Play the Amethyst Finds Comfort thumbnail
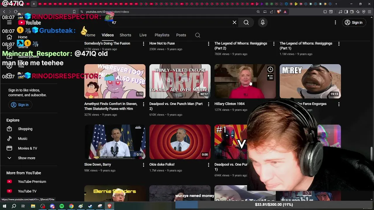The image size is (374, 210). point(115,81)
